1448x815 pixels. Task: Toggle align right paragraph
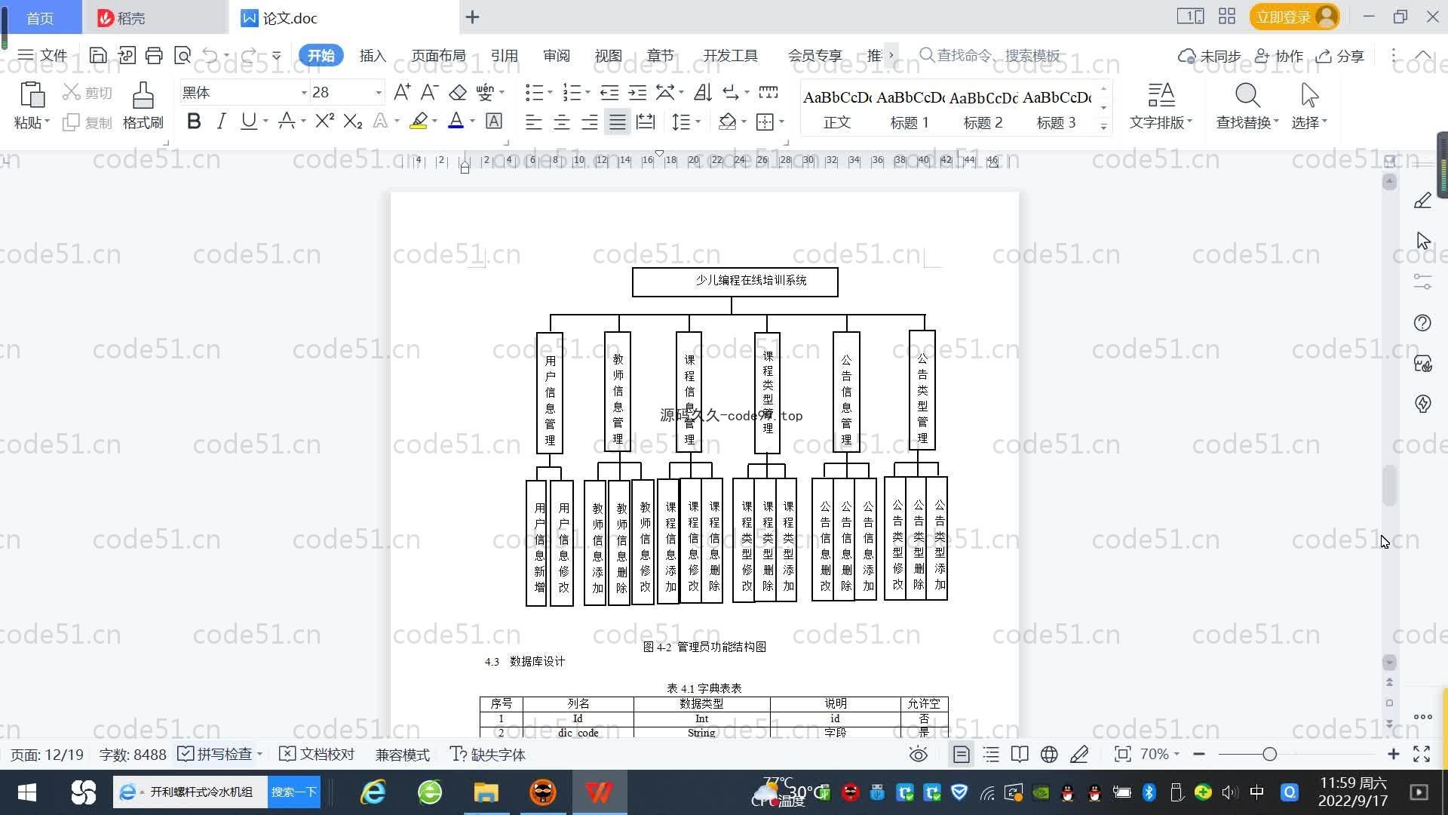click(x=589, y=121)
